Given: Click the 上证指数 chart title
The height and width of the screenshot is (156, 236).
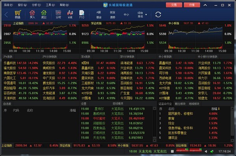Looking at the screenshot, I should point(18,23).
